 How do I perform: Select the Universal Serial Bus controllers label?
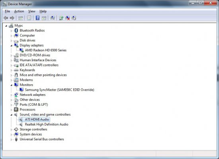coord(42,139)
